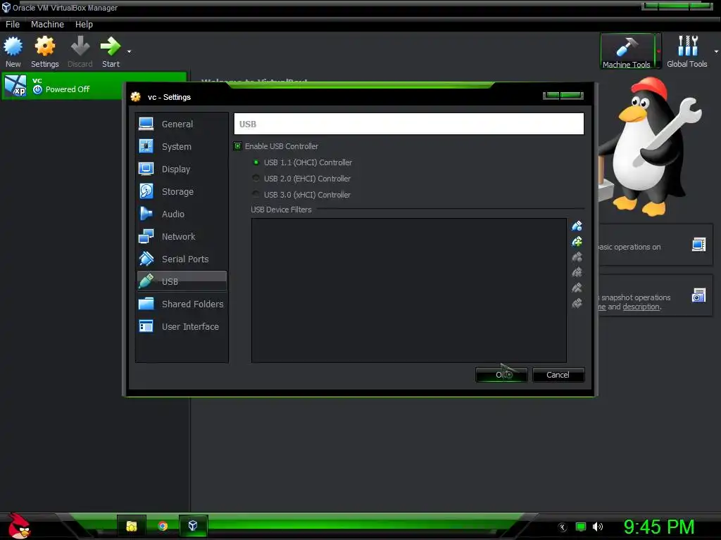Select USB 1.1 (OHCI) Controller radio
This screenshot has height=540, width=721.
[x=256, y=162]
